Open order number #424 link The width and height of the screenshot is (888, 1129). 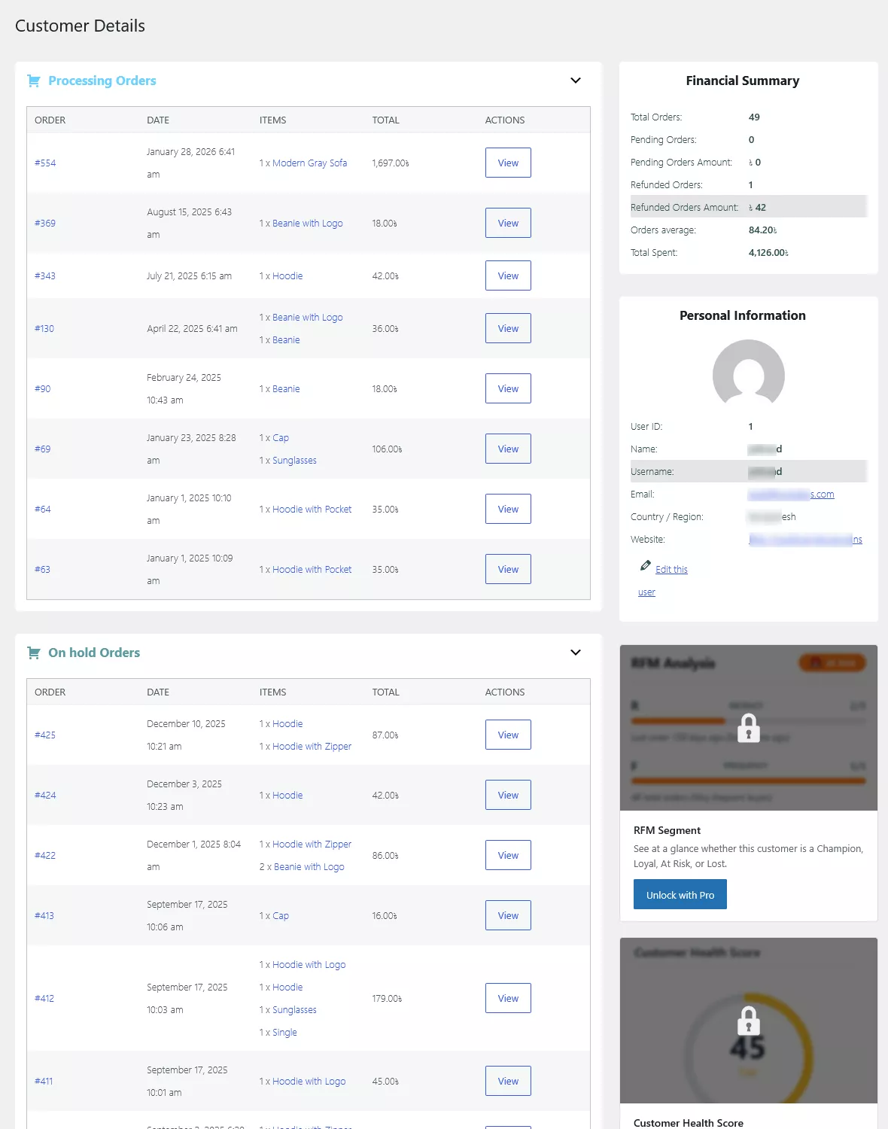click(x=45, y=796)
